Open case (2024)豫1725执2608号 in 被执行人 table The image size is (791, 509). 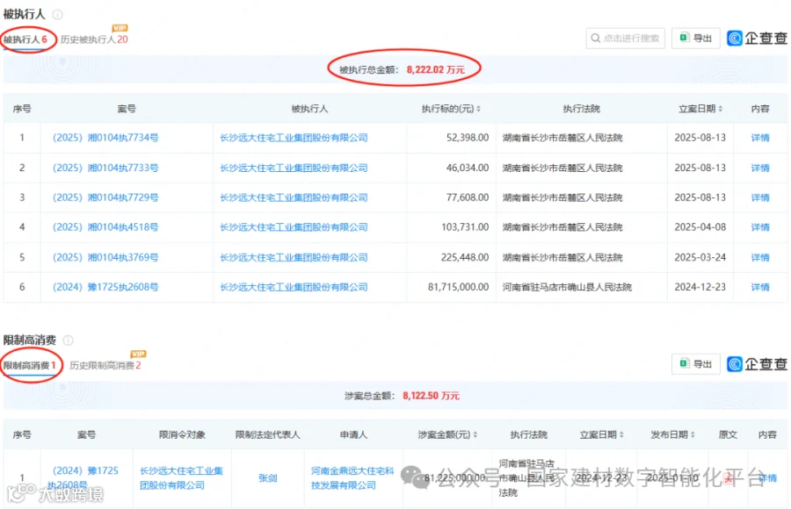(x=105, y=287)
